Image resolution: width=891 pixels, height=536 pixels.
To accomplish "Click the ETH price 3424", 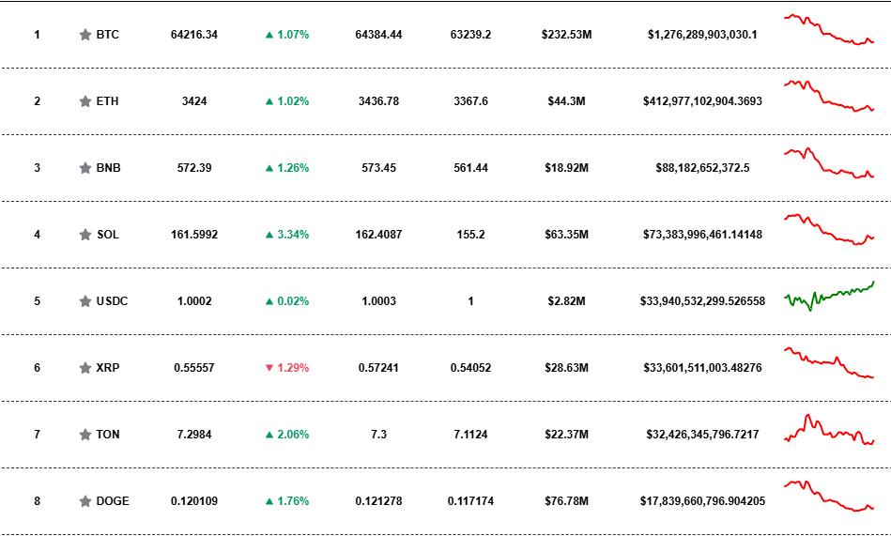I will coord(194,101).
